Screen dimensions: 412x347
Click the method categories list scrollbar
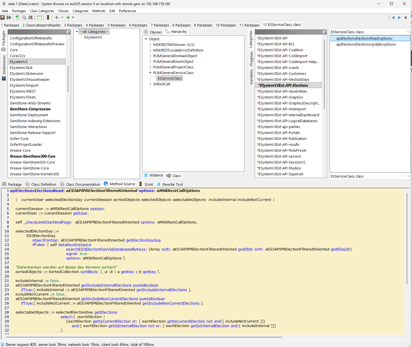[324, 74]
